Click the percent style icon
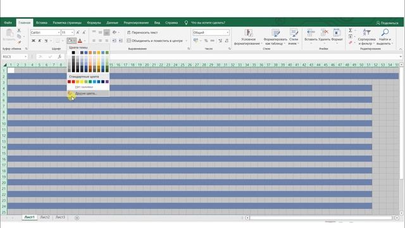Image resolution: width=405 pixels, height=228 pixels. (x=206, y=41)
